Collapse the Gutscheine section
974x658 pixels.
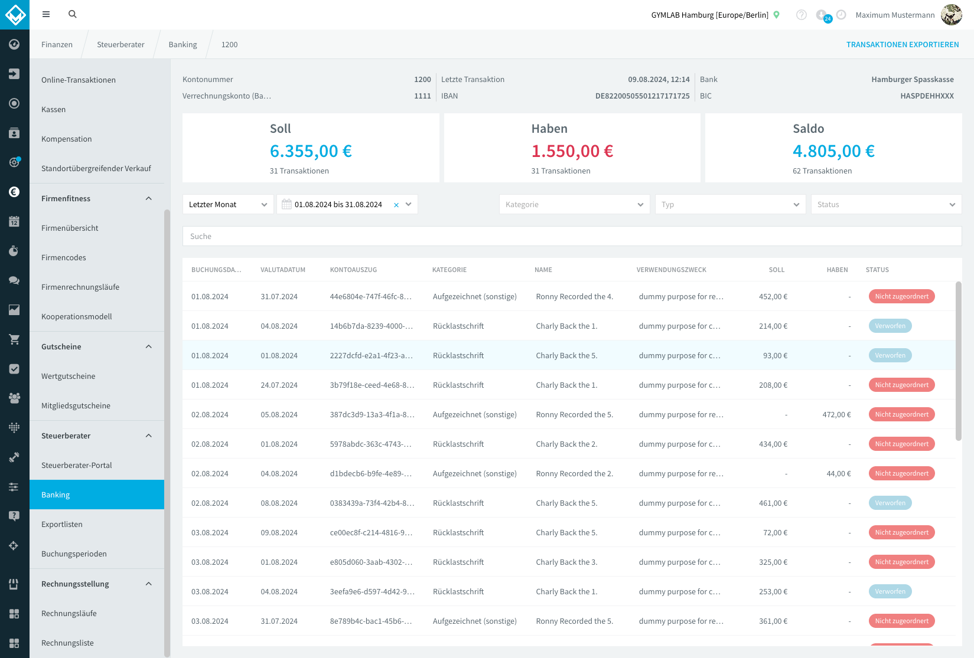coord(149,346)
